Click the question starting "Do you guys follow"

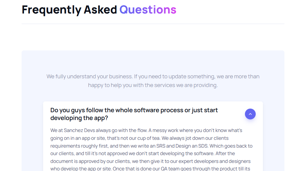[134, 110]
